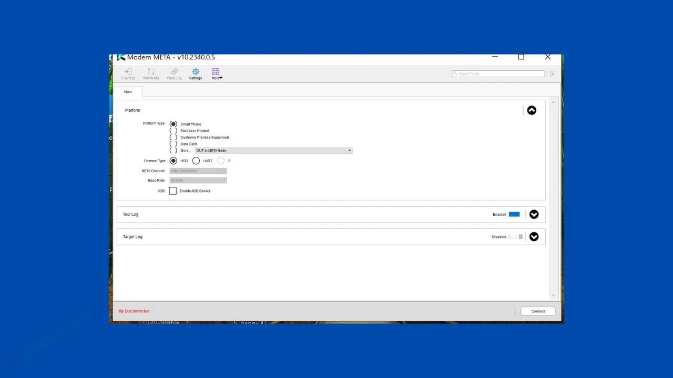Click the Channel Type label
Screen dimensions: 673x378
pyautogui.click(x=155, y=161)
